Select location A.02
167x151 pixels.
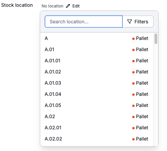(97, 116)
